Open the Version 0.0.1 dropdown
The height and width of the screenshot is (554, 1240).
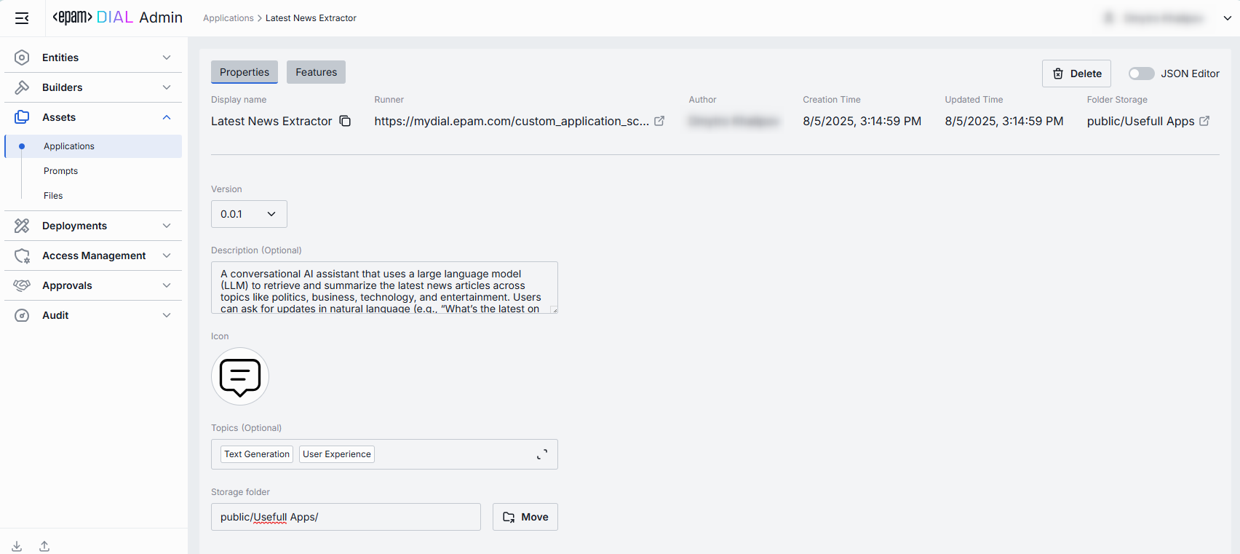249,214
